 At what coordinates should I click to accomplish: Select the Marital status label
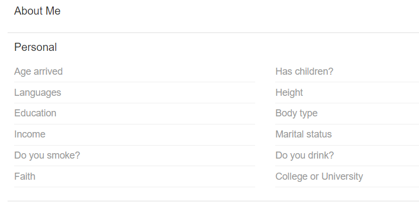(303, 134)
